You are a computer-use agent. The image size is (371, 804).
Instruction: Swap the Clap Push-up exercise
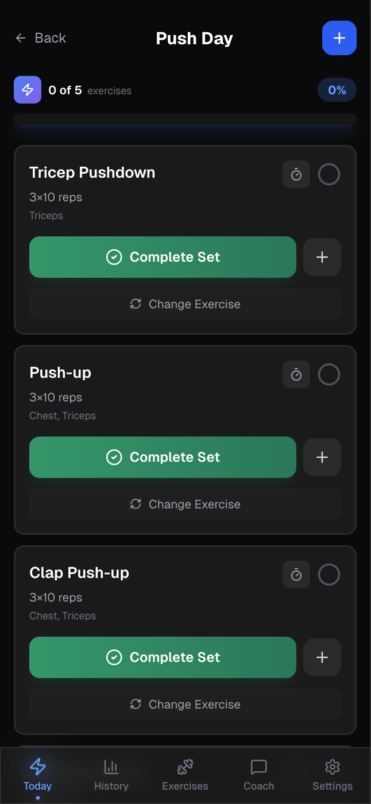(185, 704)
